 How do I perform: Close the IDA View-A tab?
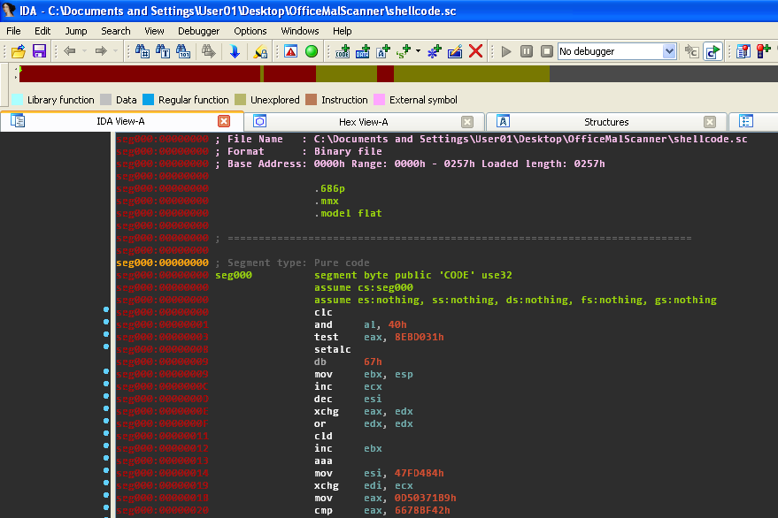click(224, 122)
